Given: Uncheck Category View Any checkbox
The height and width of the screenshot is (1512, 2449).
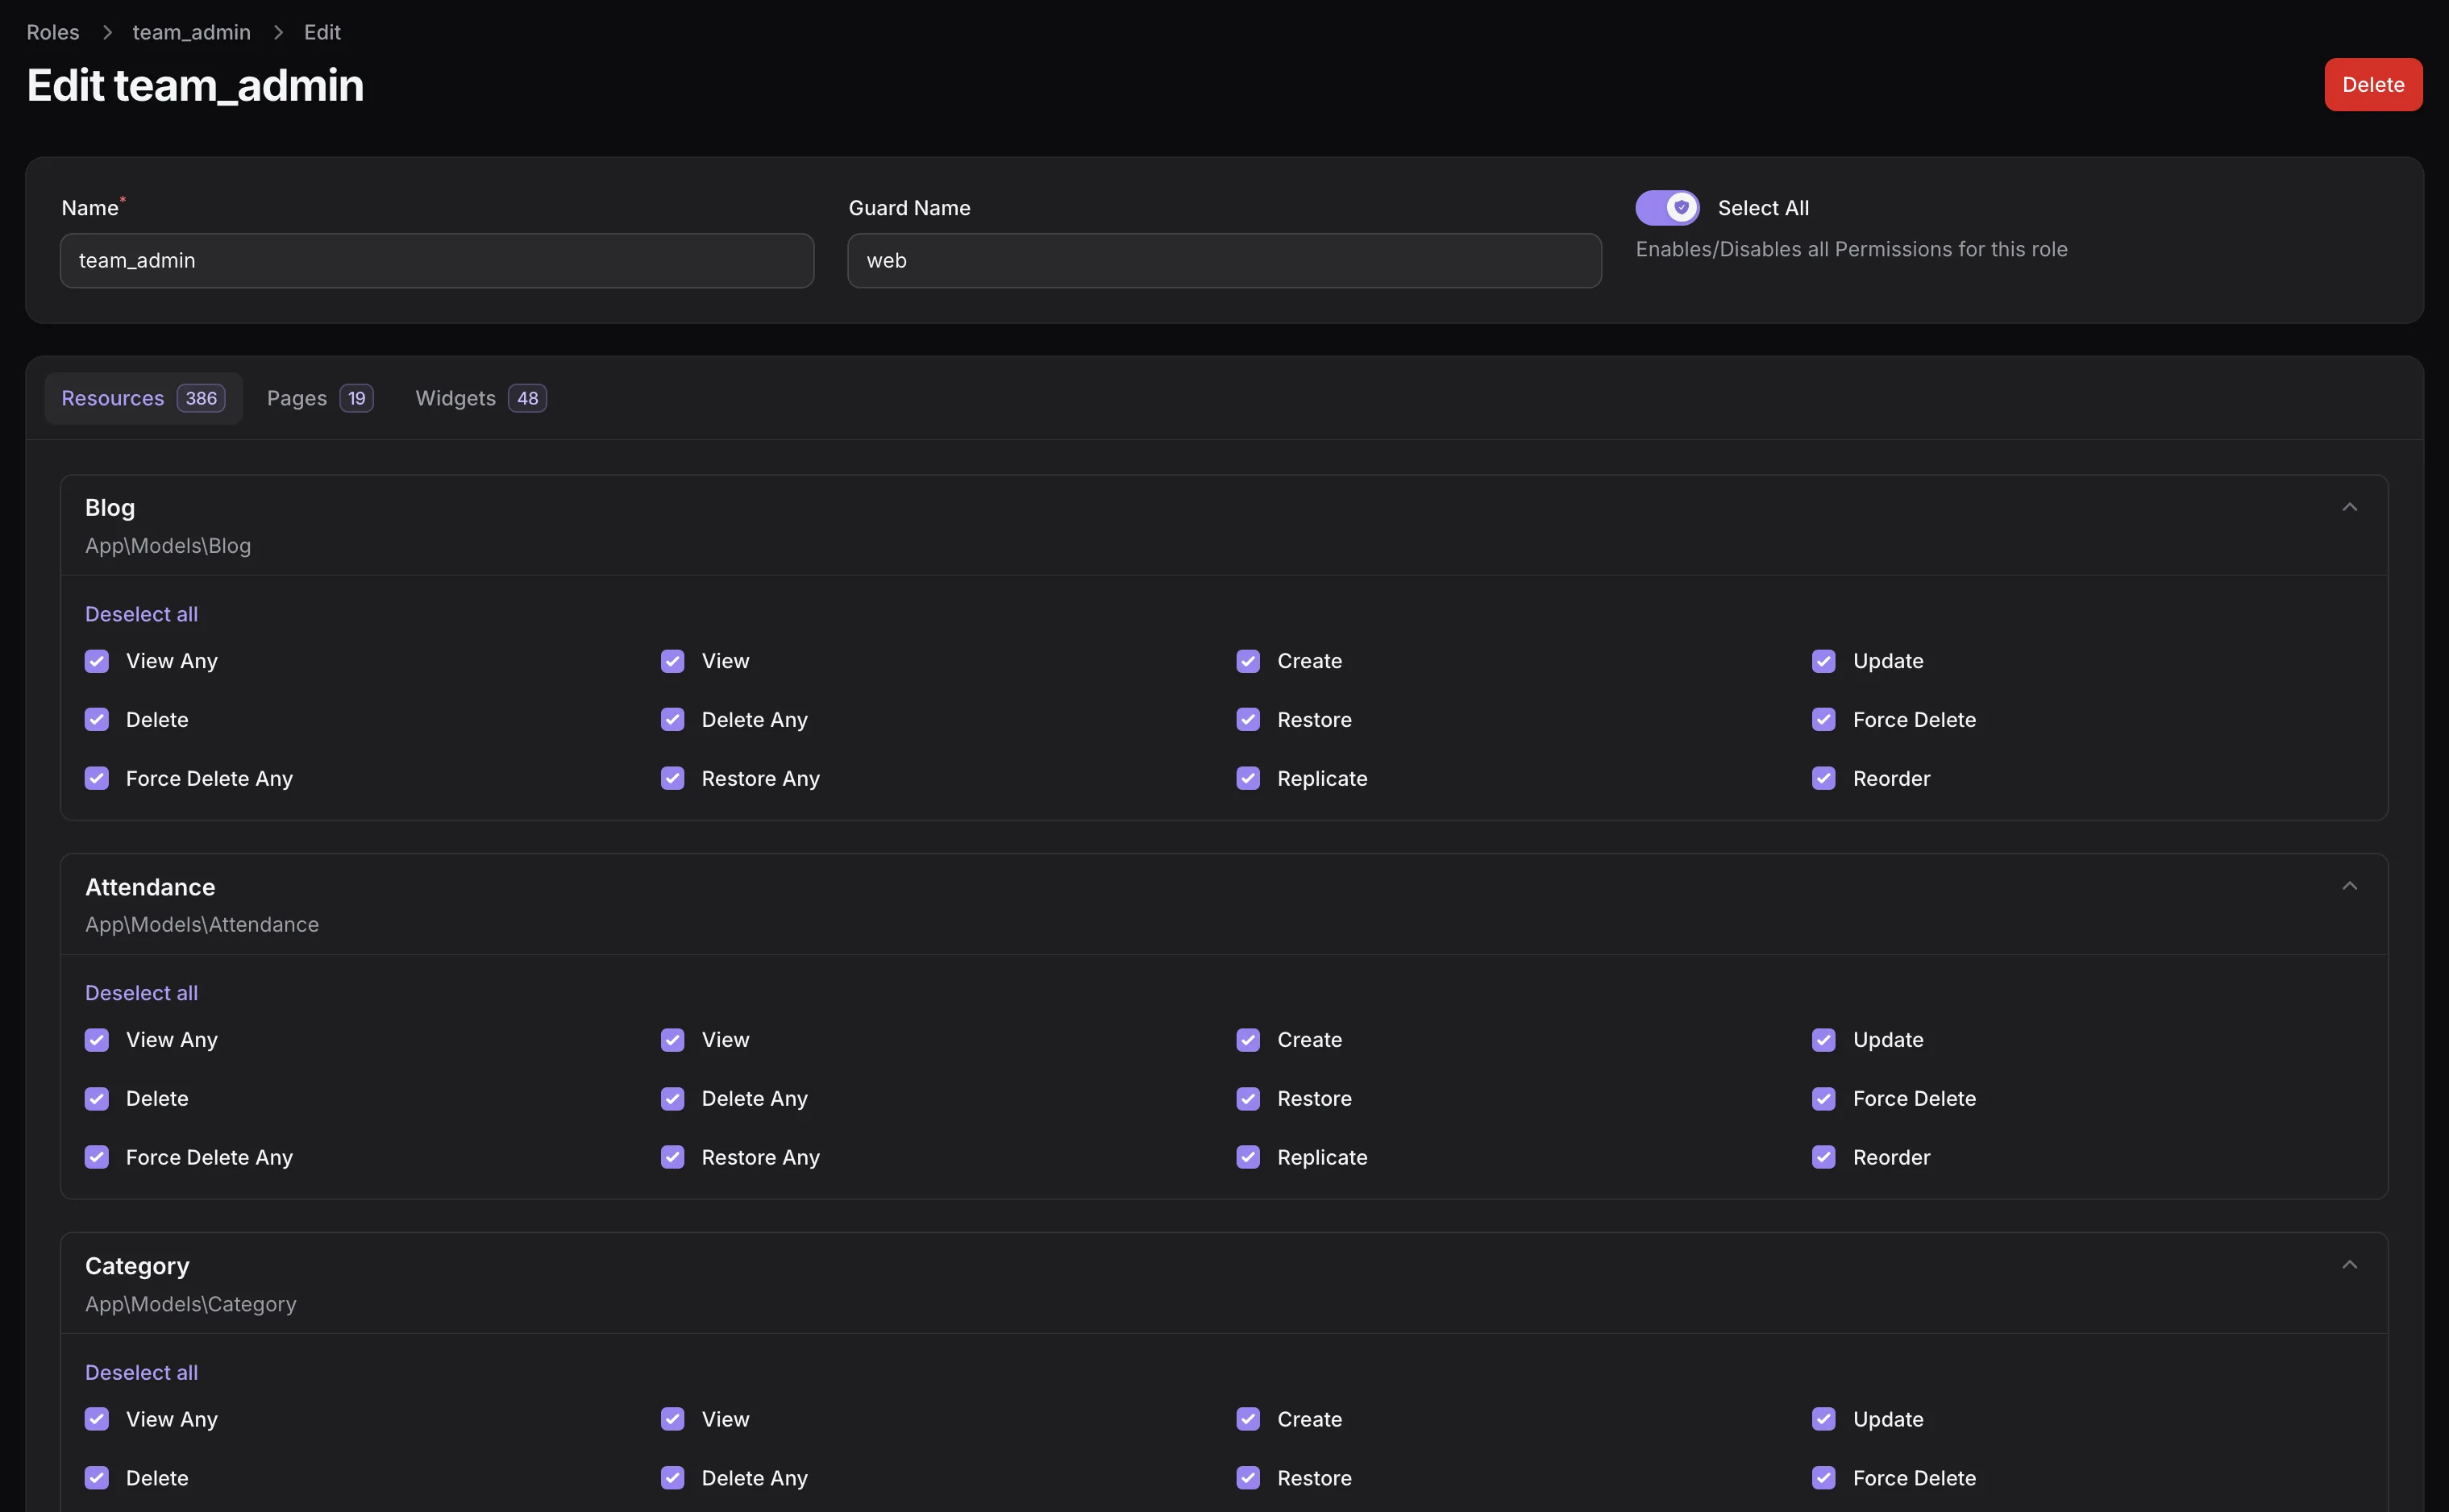Looking at the screenshot, I should [x=97, y=1419].
